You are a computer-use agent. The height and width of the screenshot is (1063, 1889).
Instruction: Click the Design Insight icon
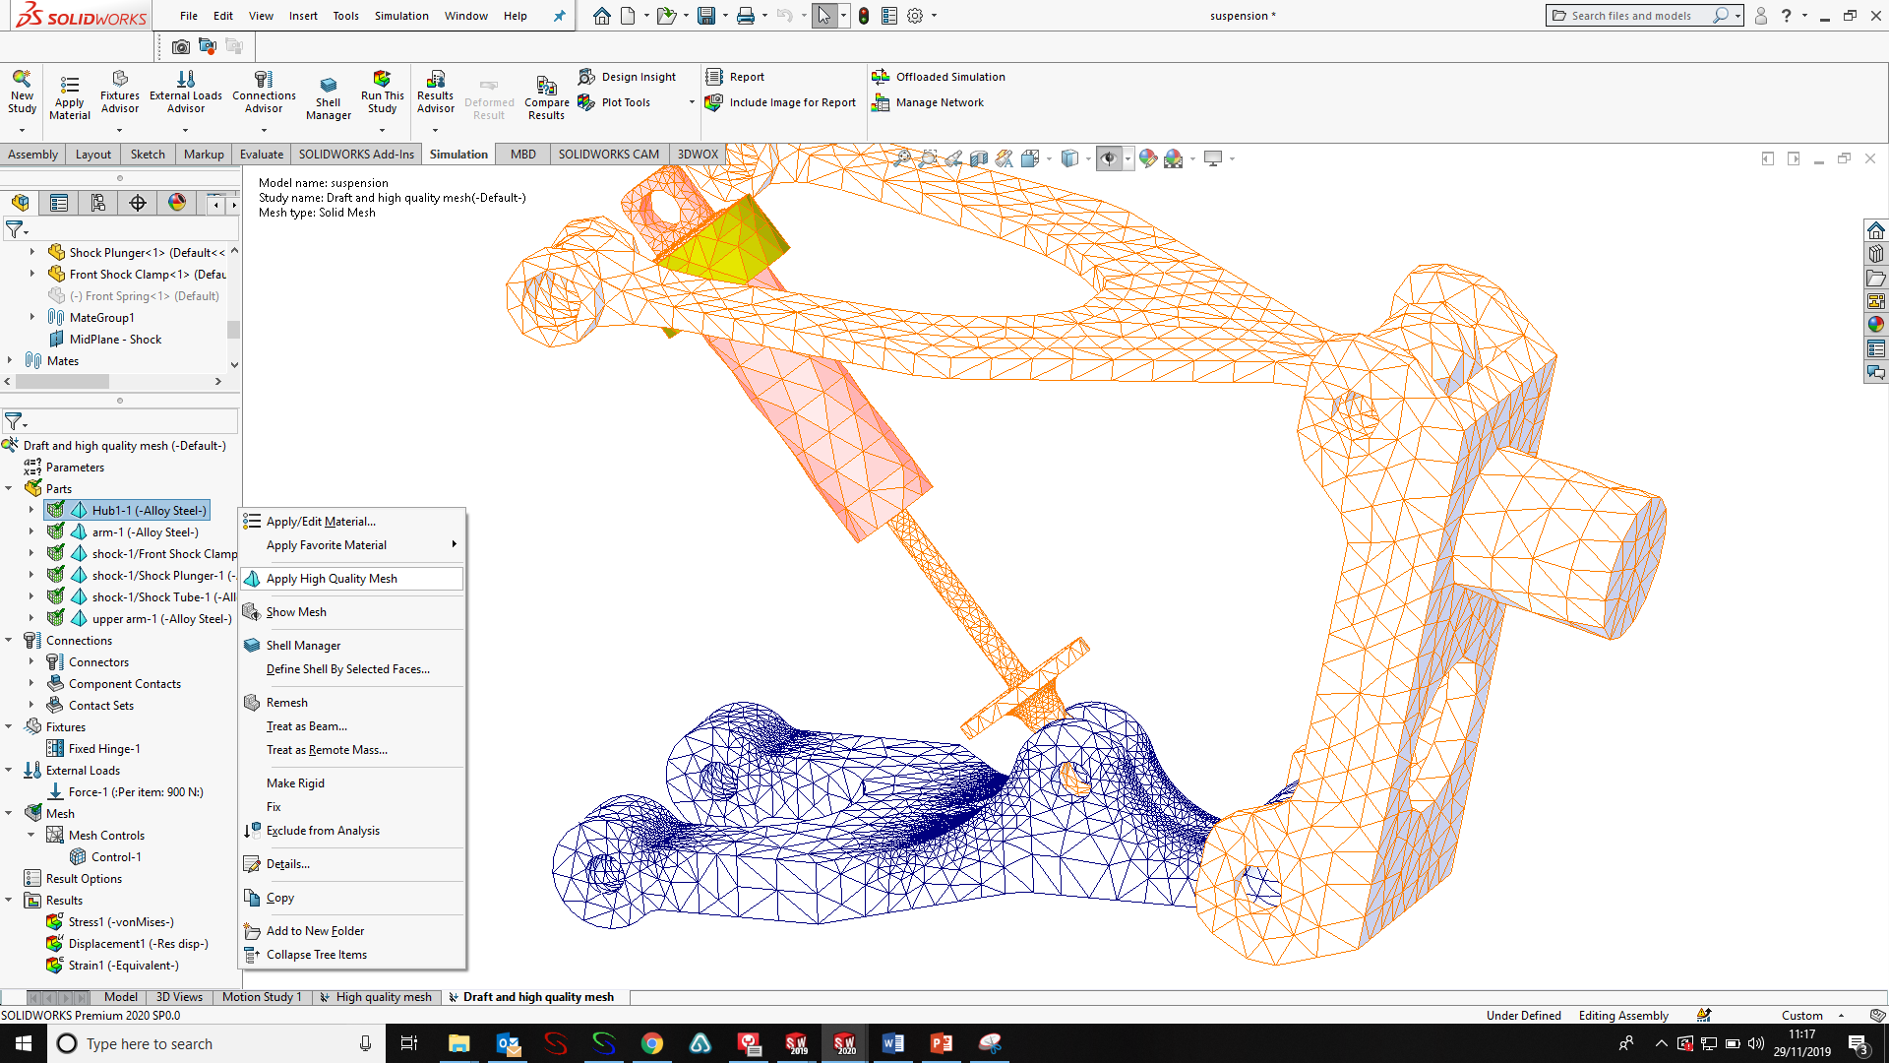[x=586, y=77]
